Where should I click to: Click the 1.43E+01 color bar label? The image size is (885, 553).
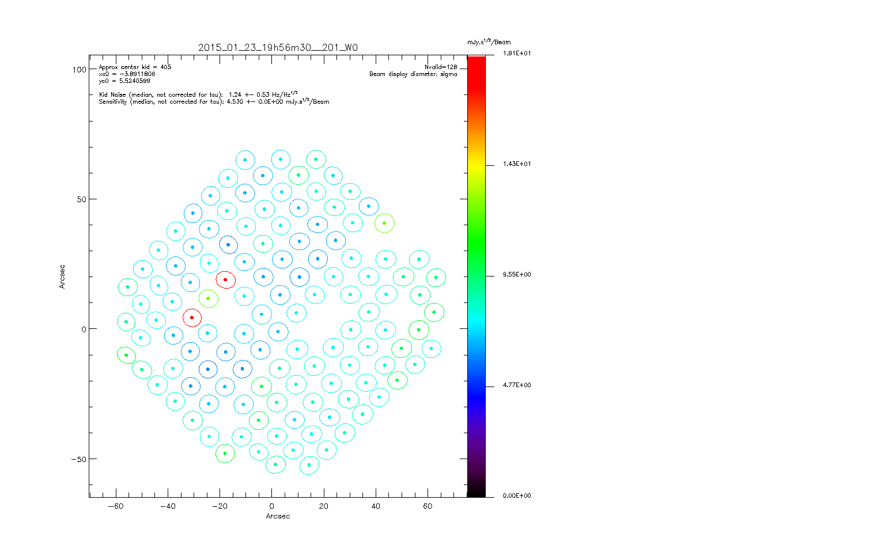(x=517, y=164)
